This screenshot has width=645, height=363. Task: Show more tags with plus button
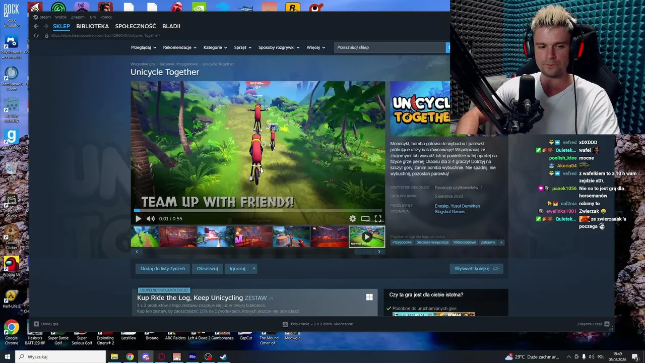[x=501, y=243]
